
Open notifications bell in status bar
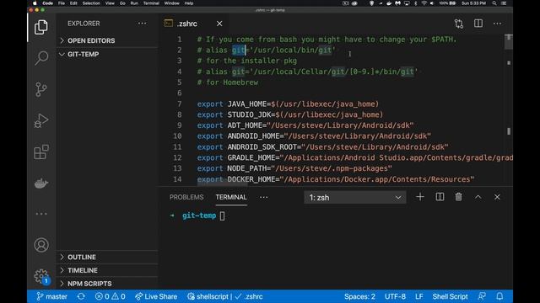499,296
